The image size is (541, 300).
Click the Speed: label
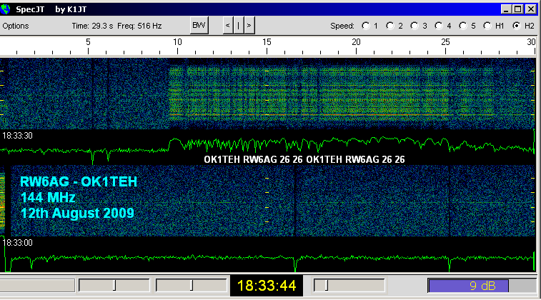point(342,26)
